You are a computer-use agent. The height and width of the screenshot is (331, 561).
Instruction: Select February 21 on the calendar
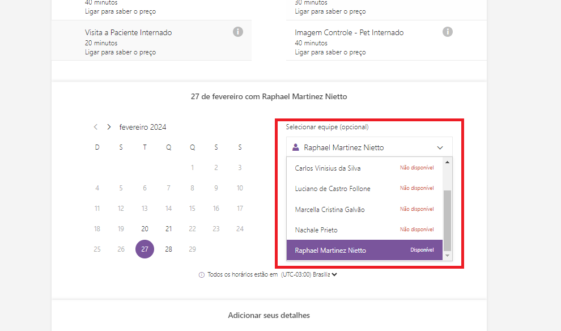pos(168,229)
